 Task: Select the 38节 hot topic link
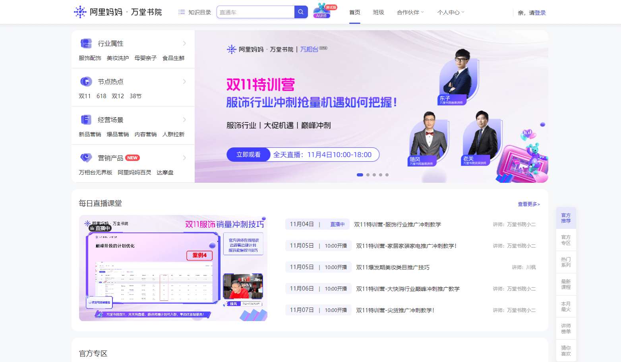pos(135,96)
